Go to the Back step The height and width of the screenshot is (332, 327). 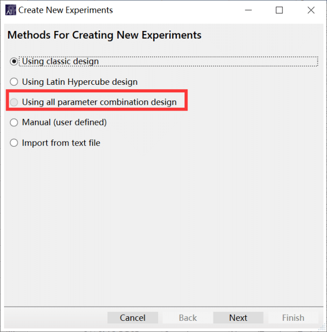click(x=188, y=318)
